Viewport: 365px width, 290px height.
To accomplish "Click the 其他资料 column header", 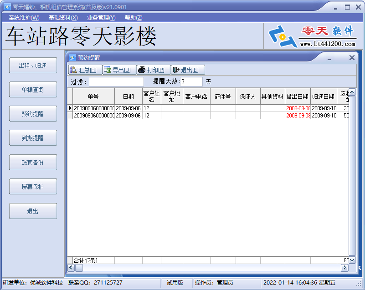I will 272,96.
